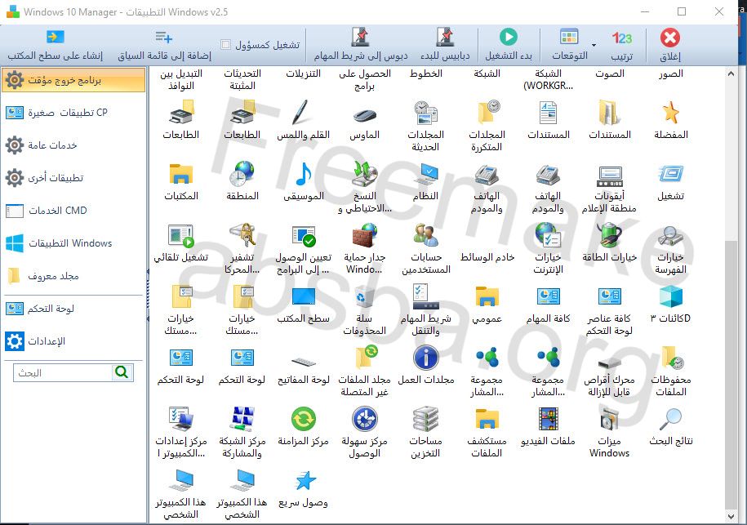Click Add to Context Menu toolbar icon
Image resolution: width=747 pixels, height=525 pixels.
pyautogui.click(x=164, y=37)
